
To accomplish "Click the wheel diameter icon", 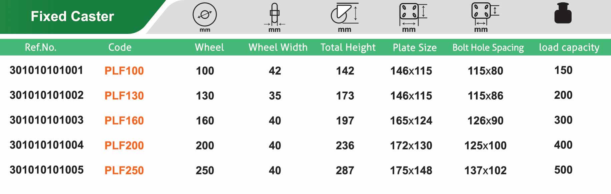I will [x=204, y=15].
